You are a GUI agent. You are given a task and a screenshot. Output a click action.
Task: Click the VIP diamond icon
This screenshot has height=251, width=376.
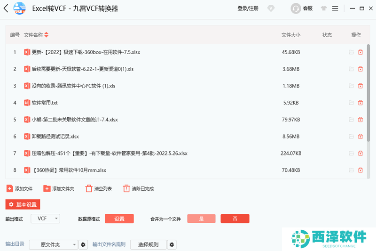(271, 8)
